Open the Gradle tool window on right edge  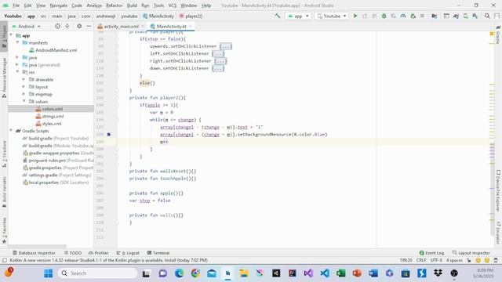tap(498, 35)
